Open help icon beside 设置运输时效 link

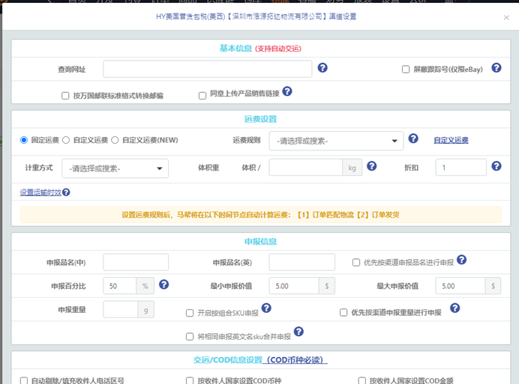(66, 192)
